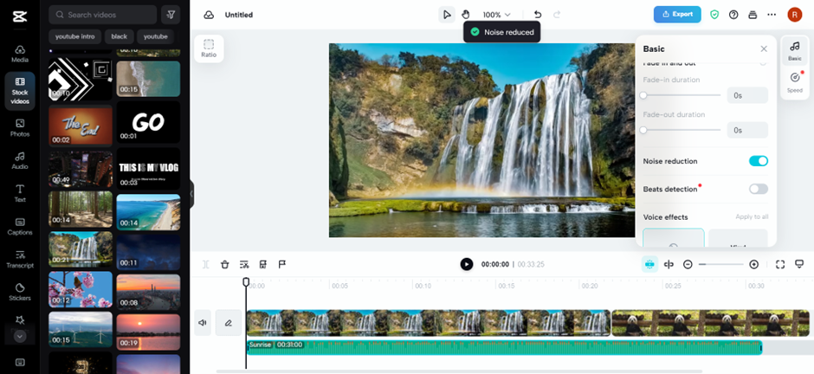
Task: Enable the Beats detection toggle
Action: coord(758,189)
